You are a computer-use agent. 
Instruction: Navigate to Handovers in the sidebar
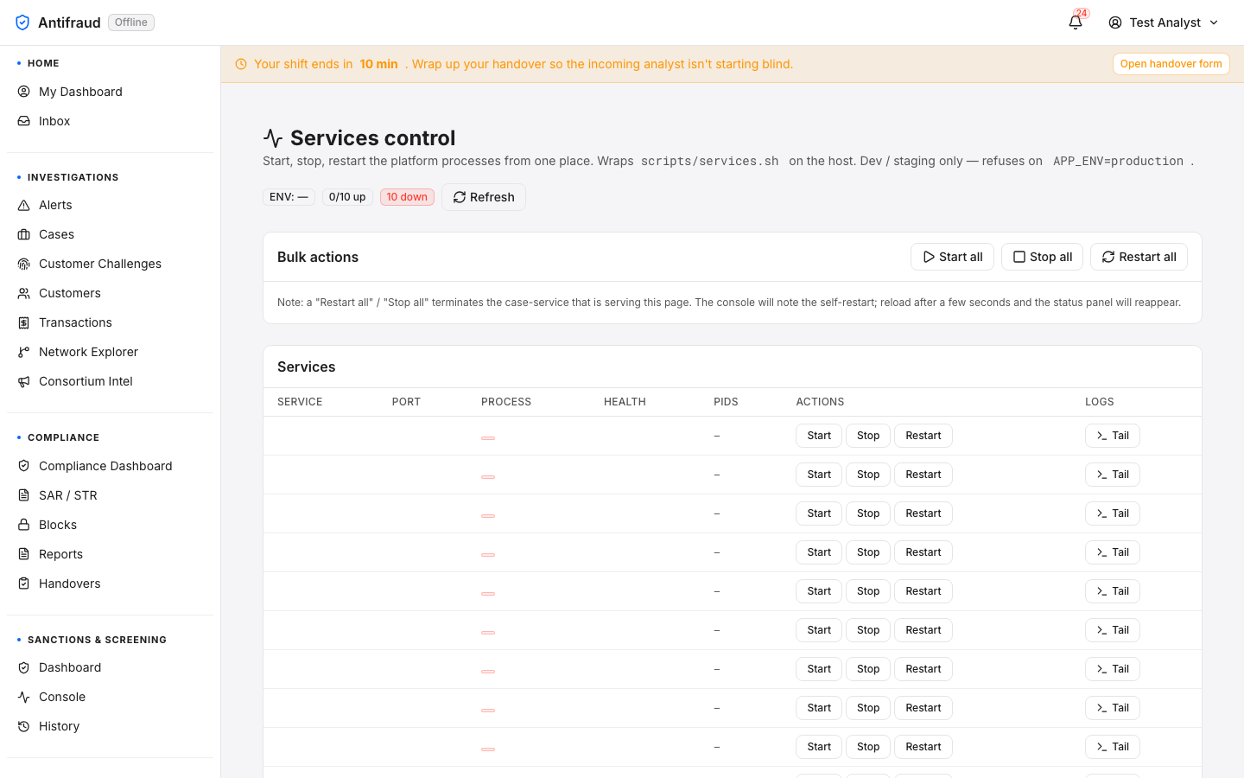[x=110, y=583]
